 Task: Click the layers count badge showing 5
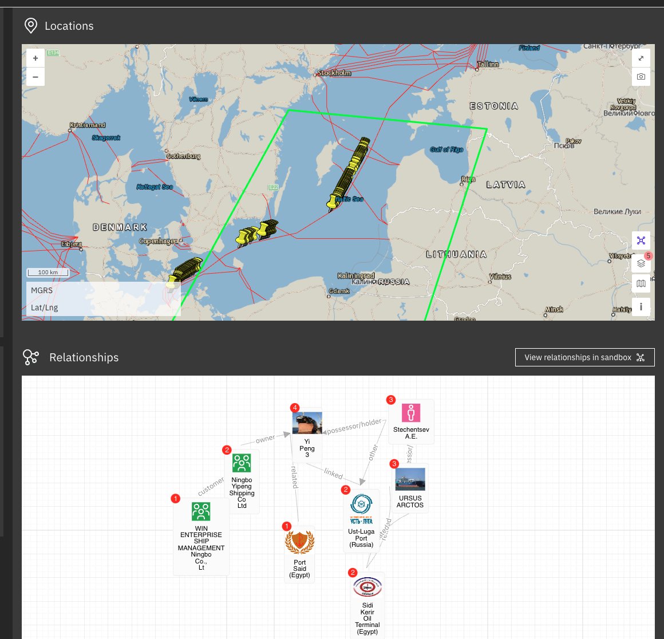648,256
